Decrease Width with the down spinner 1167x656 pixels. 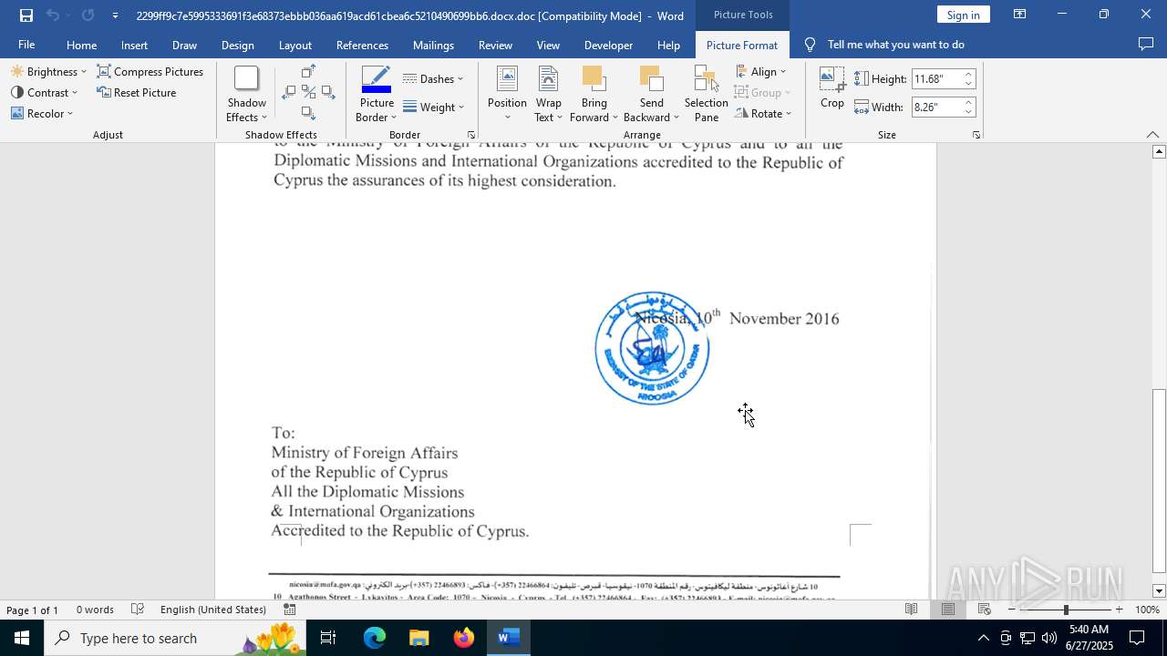[x=969, y=111]
